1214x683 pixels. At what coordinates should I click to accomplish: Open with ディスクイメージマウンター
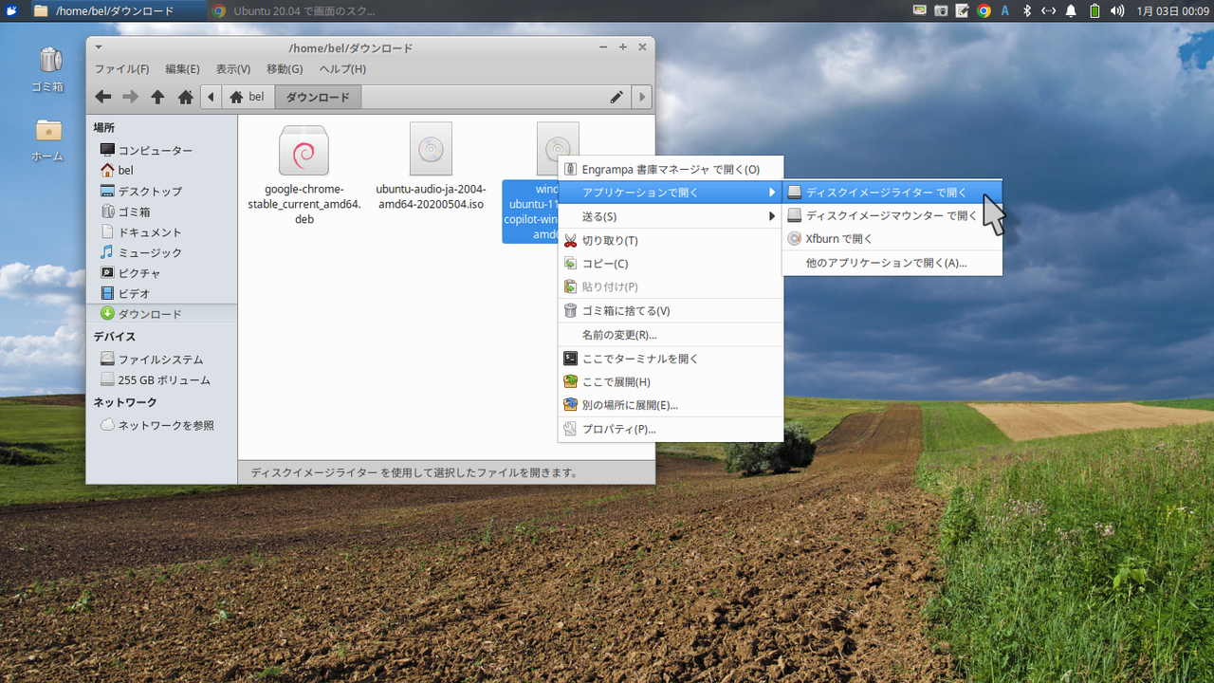(x=892, y=215)
